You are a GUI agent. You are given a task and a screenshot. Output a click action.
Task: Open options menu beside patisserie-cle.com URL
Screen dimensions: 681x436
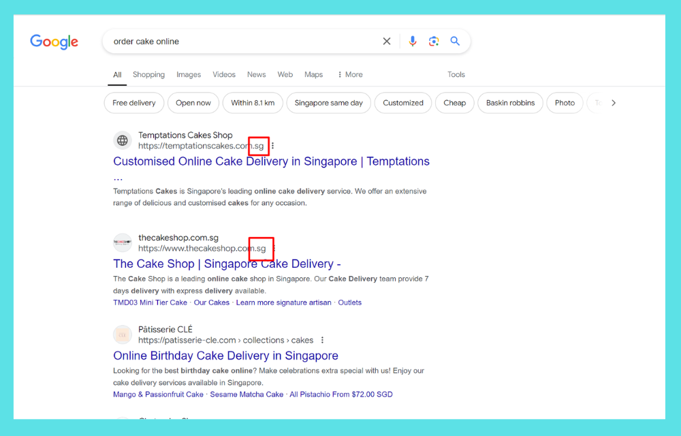tap(322, 340)
